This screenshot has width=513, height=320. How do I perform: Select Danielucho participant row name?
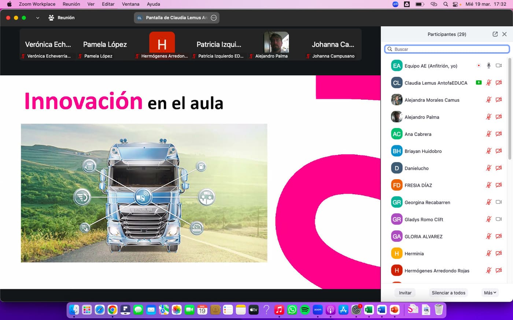click(417, 168)
